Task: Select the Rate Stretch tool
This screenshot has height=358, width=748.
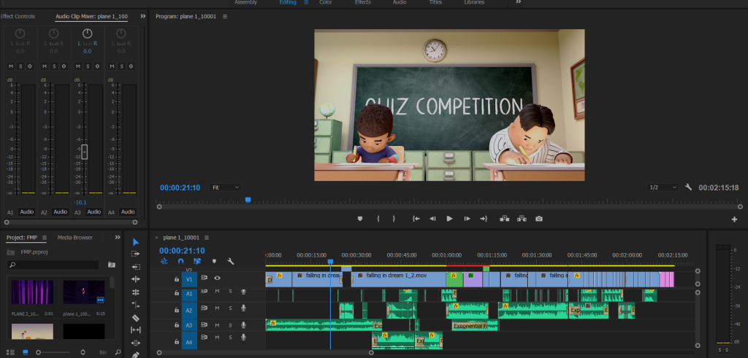Action: pyautogui.click(x=135, y=305)
